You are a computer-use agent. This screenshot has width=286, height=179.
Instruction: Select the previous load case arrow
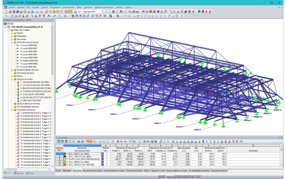point(106,12)
